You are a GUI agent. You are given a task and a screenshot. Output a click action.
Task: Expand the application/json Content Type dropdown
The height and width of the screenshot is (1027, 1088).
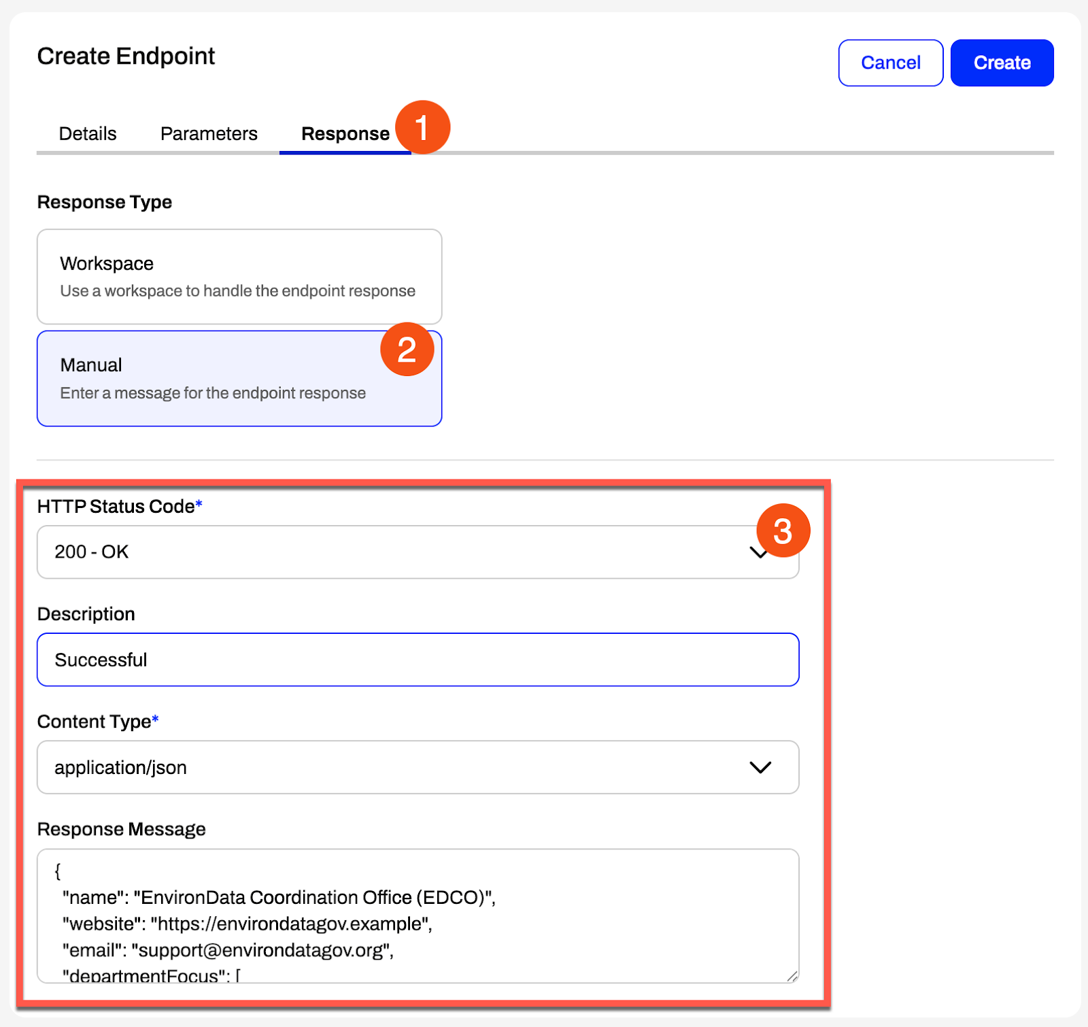(x=418, y=767)
